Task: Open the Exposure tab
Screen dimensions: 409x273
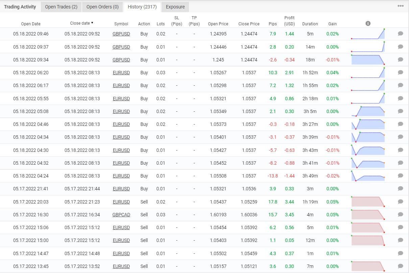Action: [175, 7]
